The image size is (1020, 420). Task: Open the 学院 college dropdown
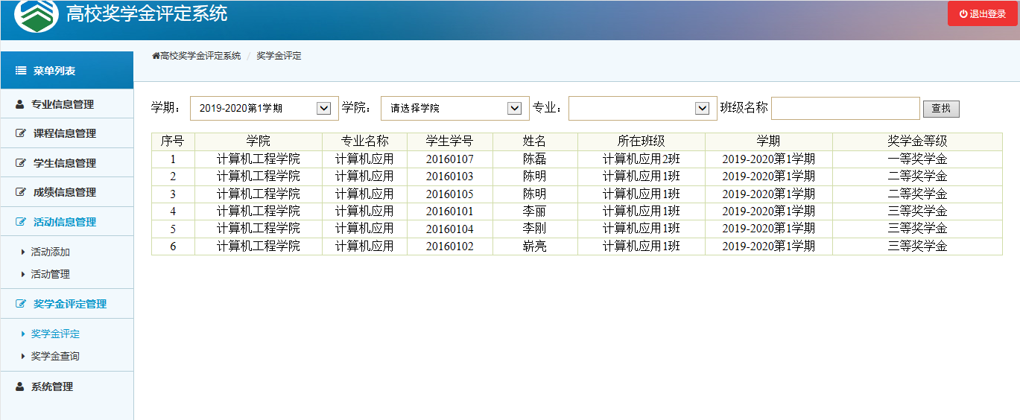(x=455, y=108)
